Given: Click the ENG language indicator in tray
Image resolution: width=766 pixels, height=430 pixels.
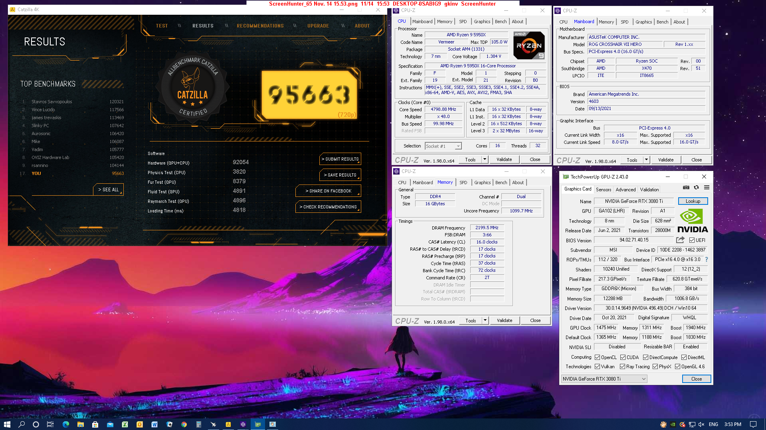Looking at the screenshot, I should point(713,424).
